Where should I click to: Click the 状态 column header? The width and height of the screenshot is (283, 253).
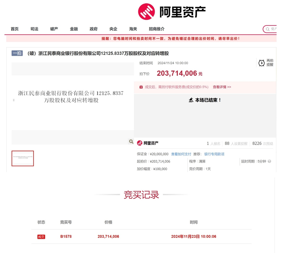(41, 222)
